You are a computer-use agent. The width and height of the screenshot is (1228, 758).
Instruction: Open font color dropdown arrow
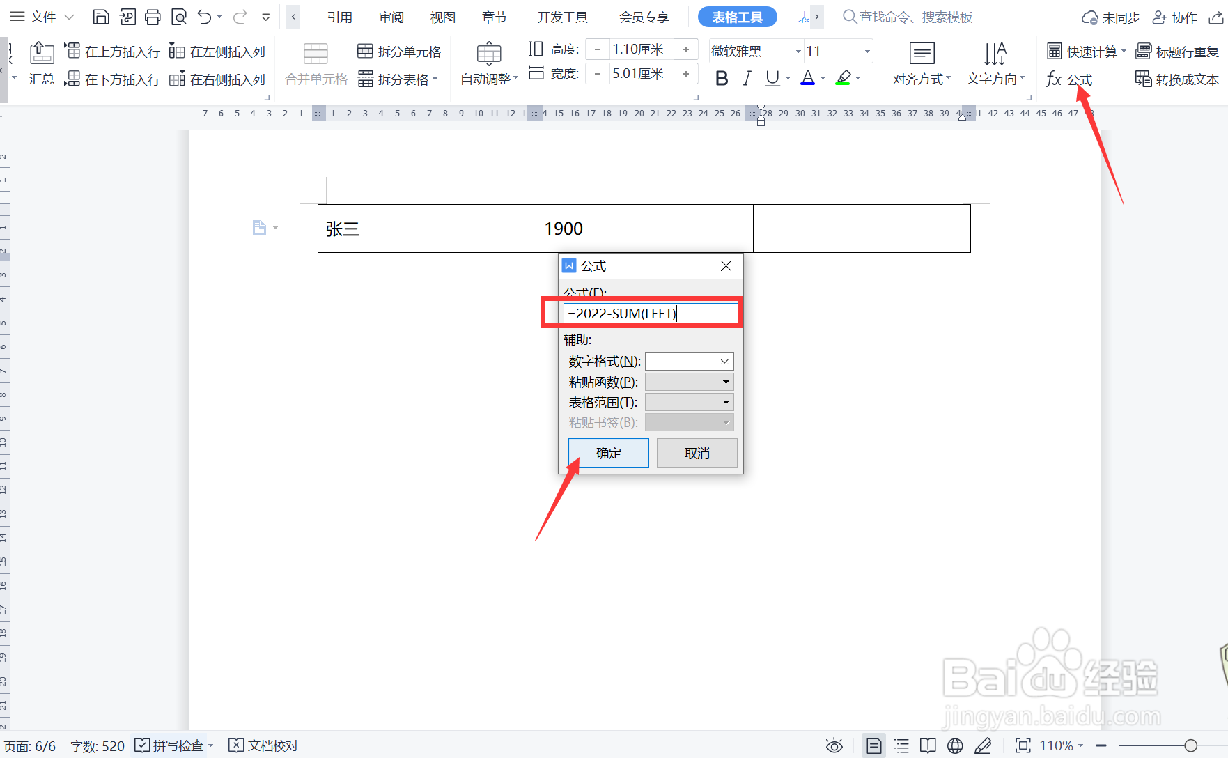(823, 79)
